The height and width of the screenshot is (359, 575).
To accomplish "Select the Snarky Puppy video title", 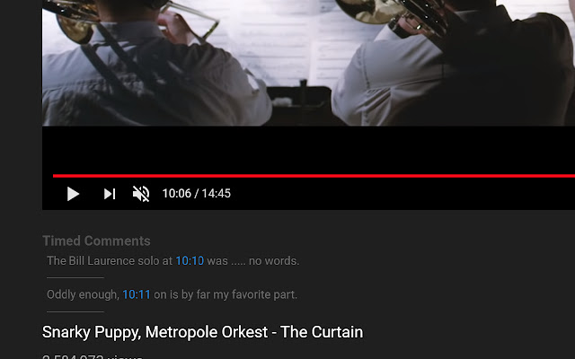I will pos(202,332).
